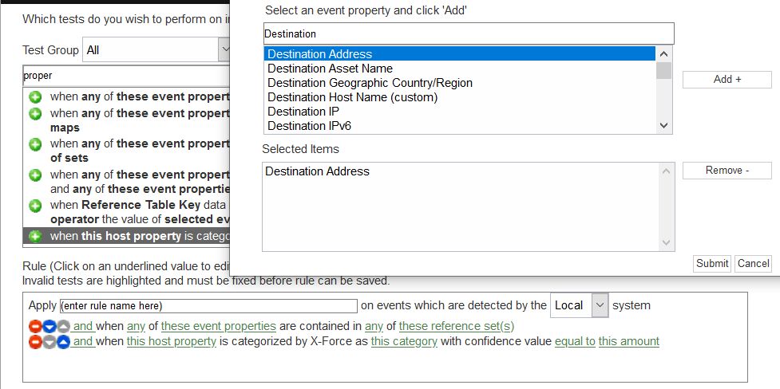The image size is (780, 389).
Task: Click the property list scroll down arrow
Action: (x=663, y=126)
